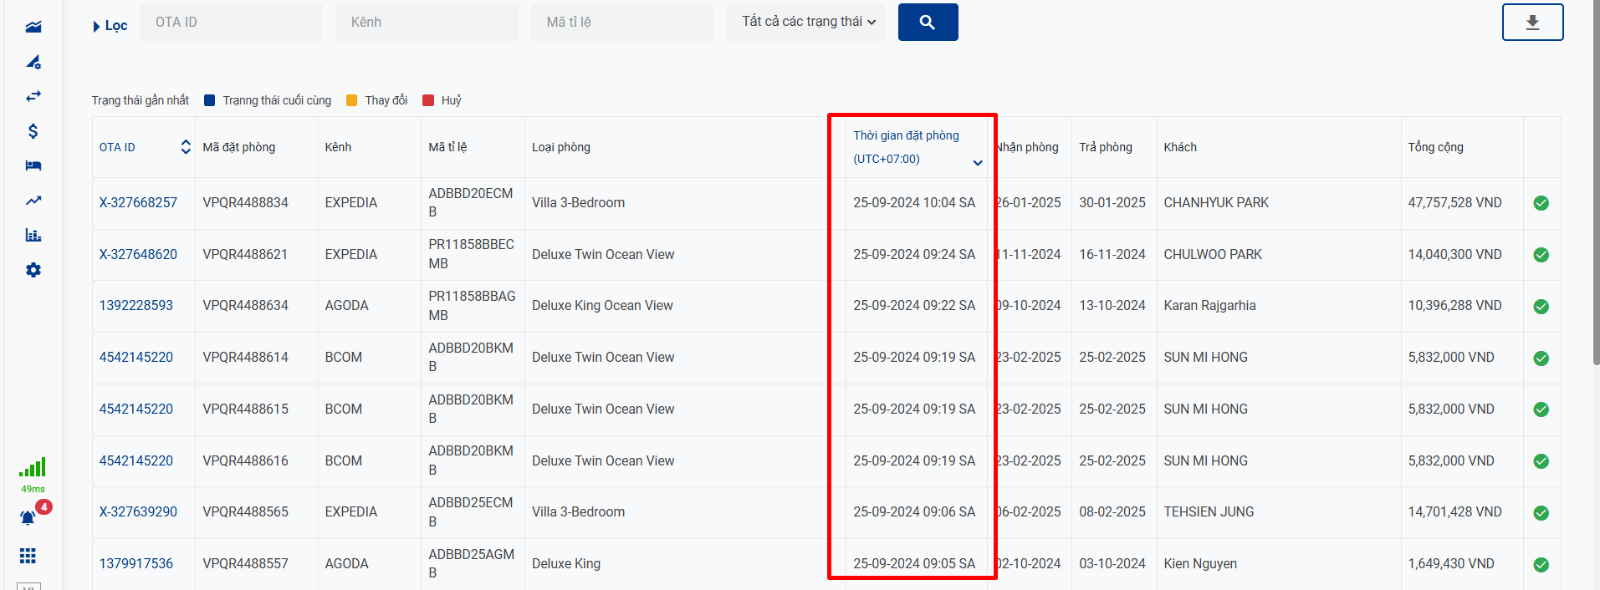
Task: Open booking link X-327668257
Action: (138, 203)
